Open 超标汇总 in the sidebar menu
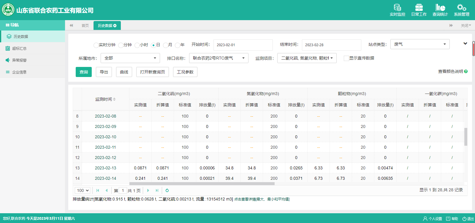475x223 pixels. point(32,48)
